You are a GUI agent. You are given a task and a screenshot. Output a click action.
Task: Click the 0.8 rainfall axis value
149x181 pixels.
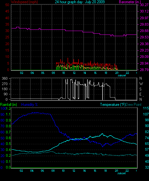click(x=8, y=126)
